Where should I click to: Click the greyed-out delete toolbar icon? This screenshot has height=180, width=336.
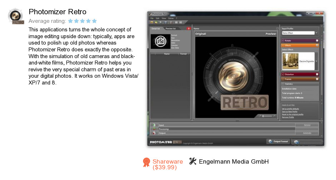click(171, 22)
